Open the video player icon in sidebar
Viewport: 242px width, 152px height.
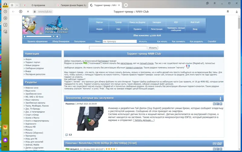tap(5, 18)
